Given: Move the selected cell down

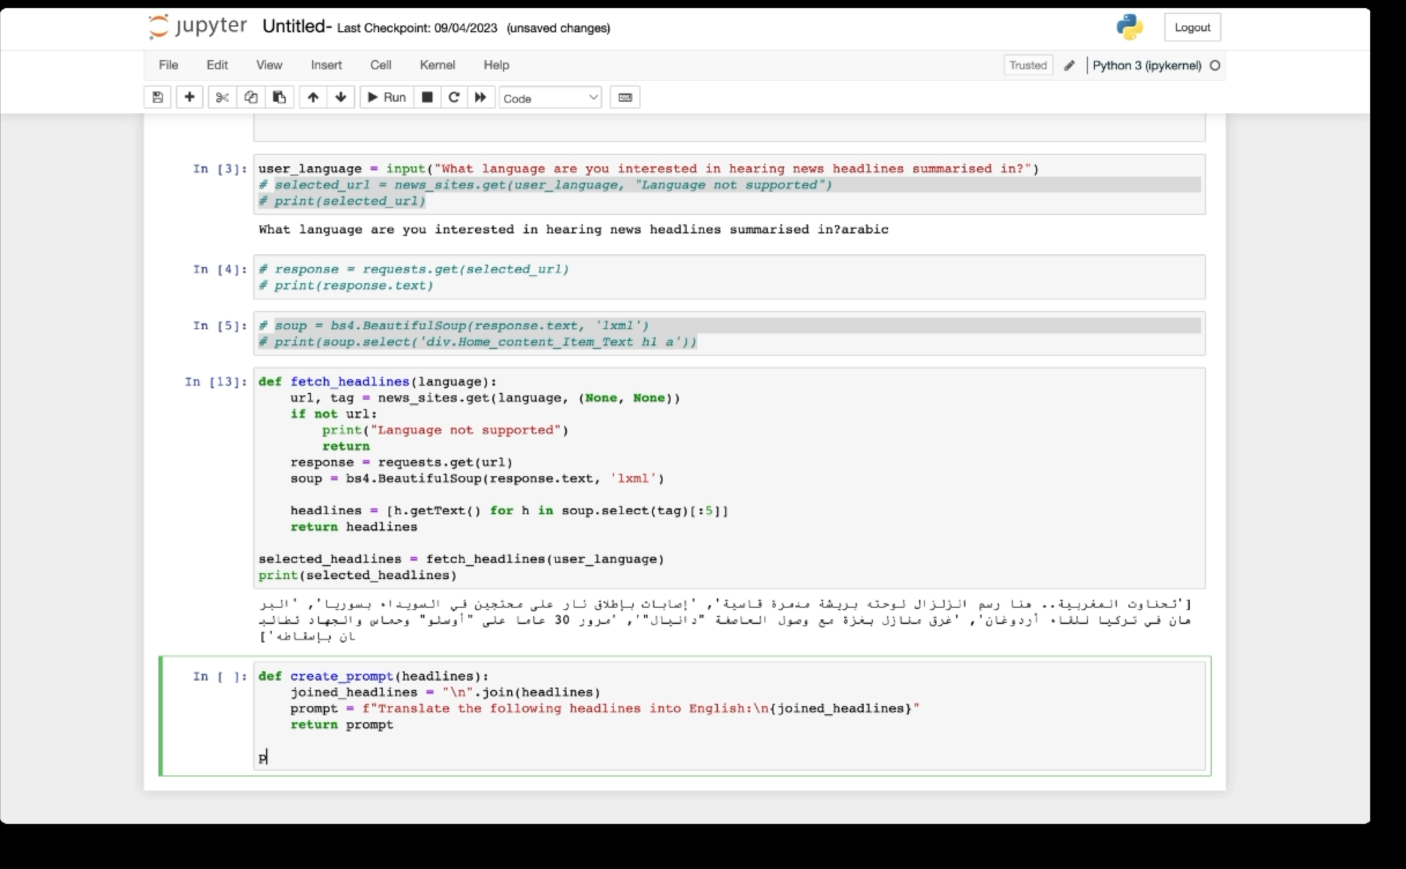Looking at the screenshot, I should pyautogui.click(x=341, y=97).
